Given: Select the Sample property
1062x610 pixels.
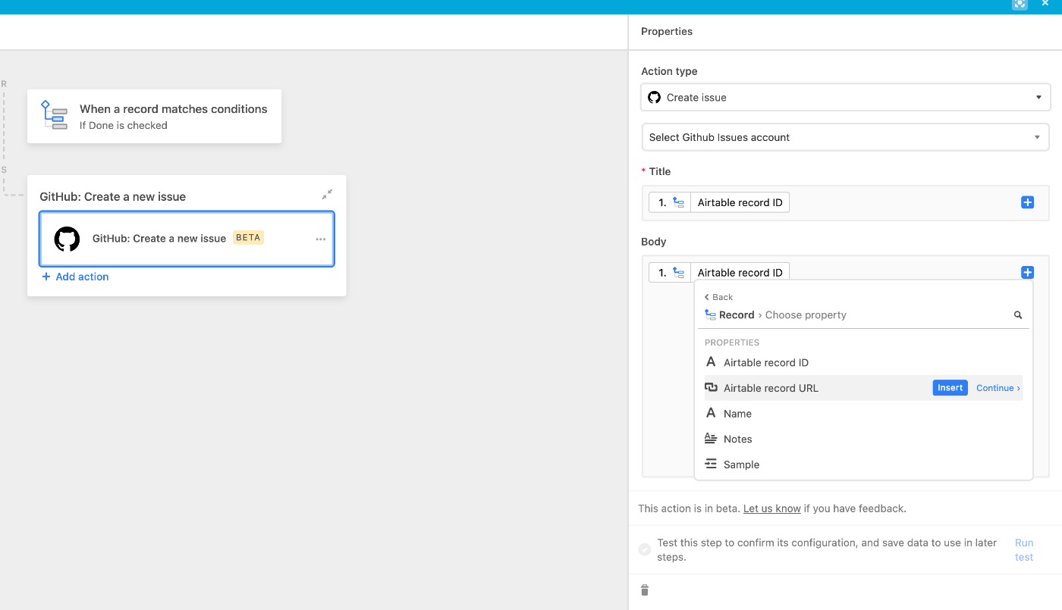Looking at the screenshot, I should [x=863, y=465].
